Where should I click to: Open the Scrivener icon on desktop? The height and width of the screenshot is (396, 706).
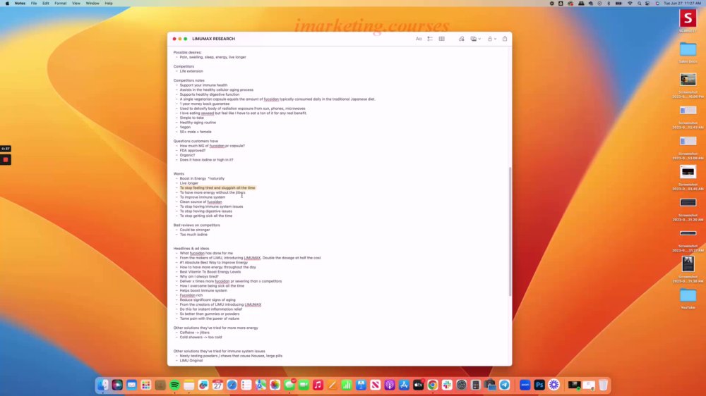tap(688, 20)
